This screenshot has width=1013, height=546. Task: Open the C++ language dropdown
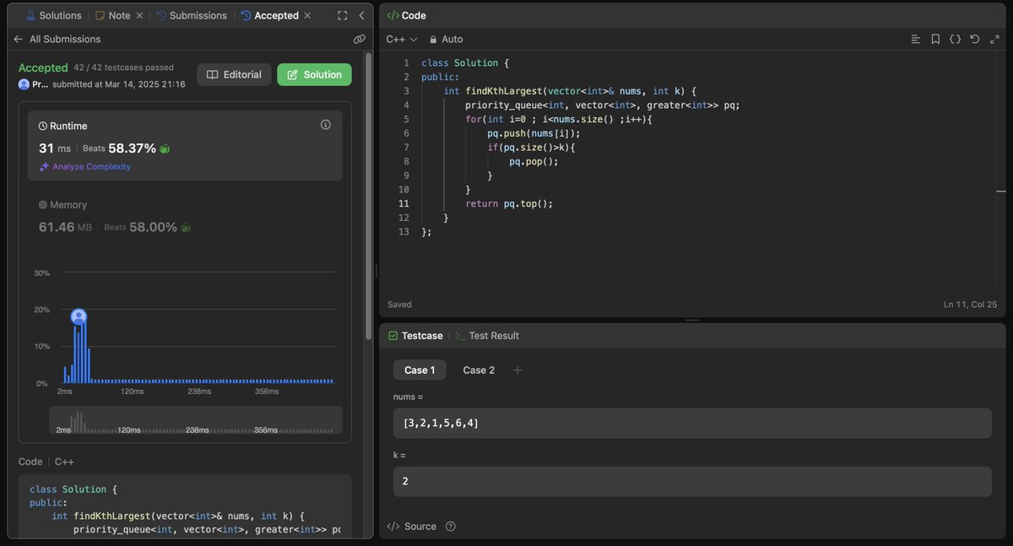[x=402, y=39]
